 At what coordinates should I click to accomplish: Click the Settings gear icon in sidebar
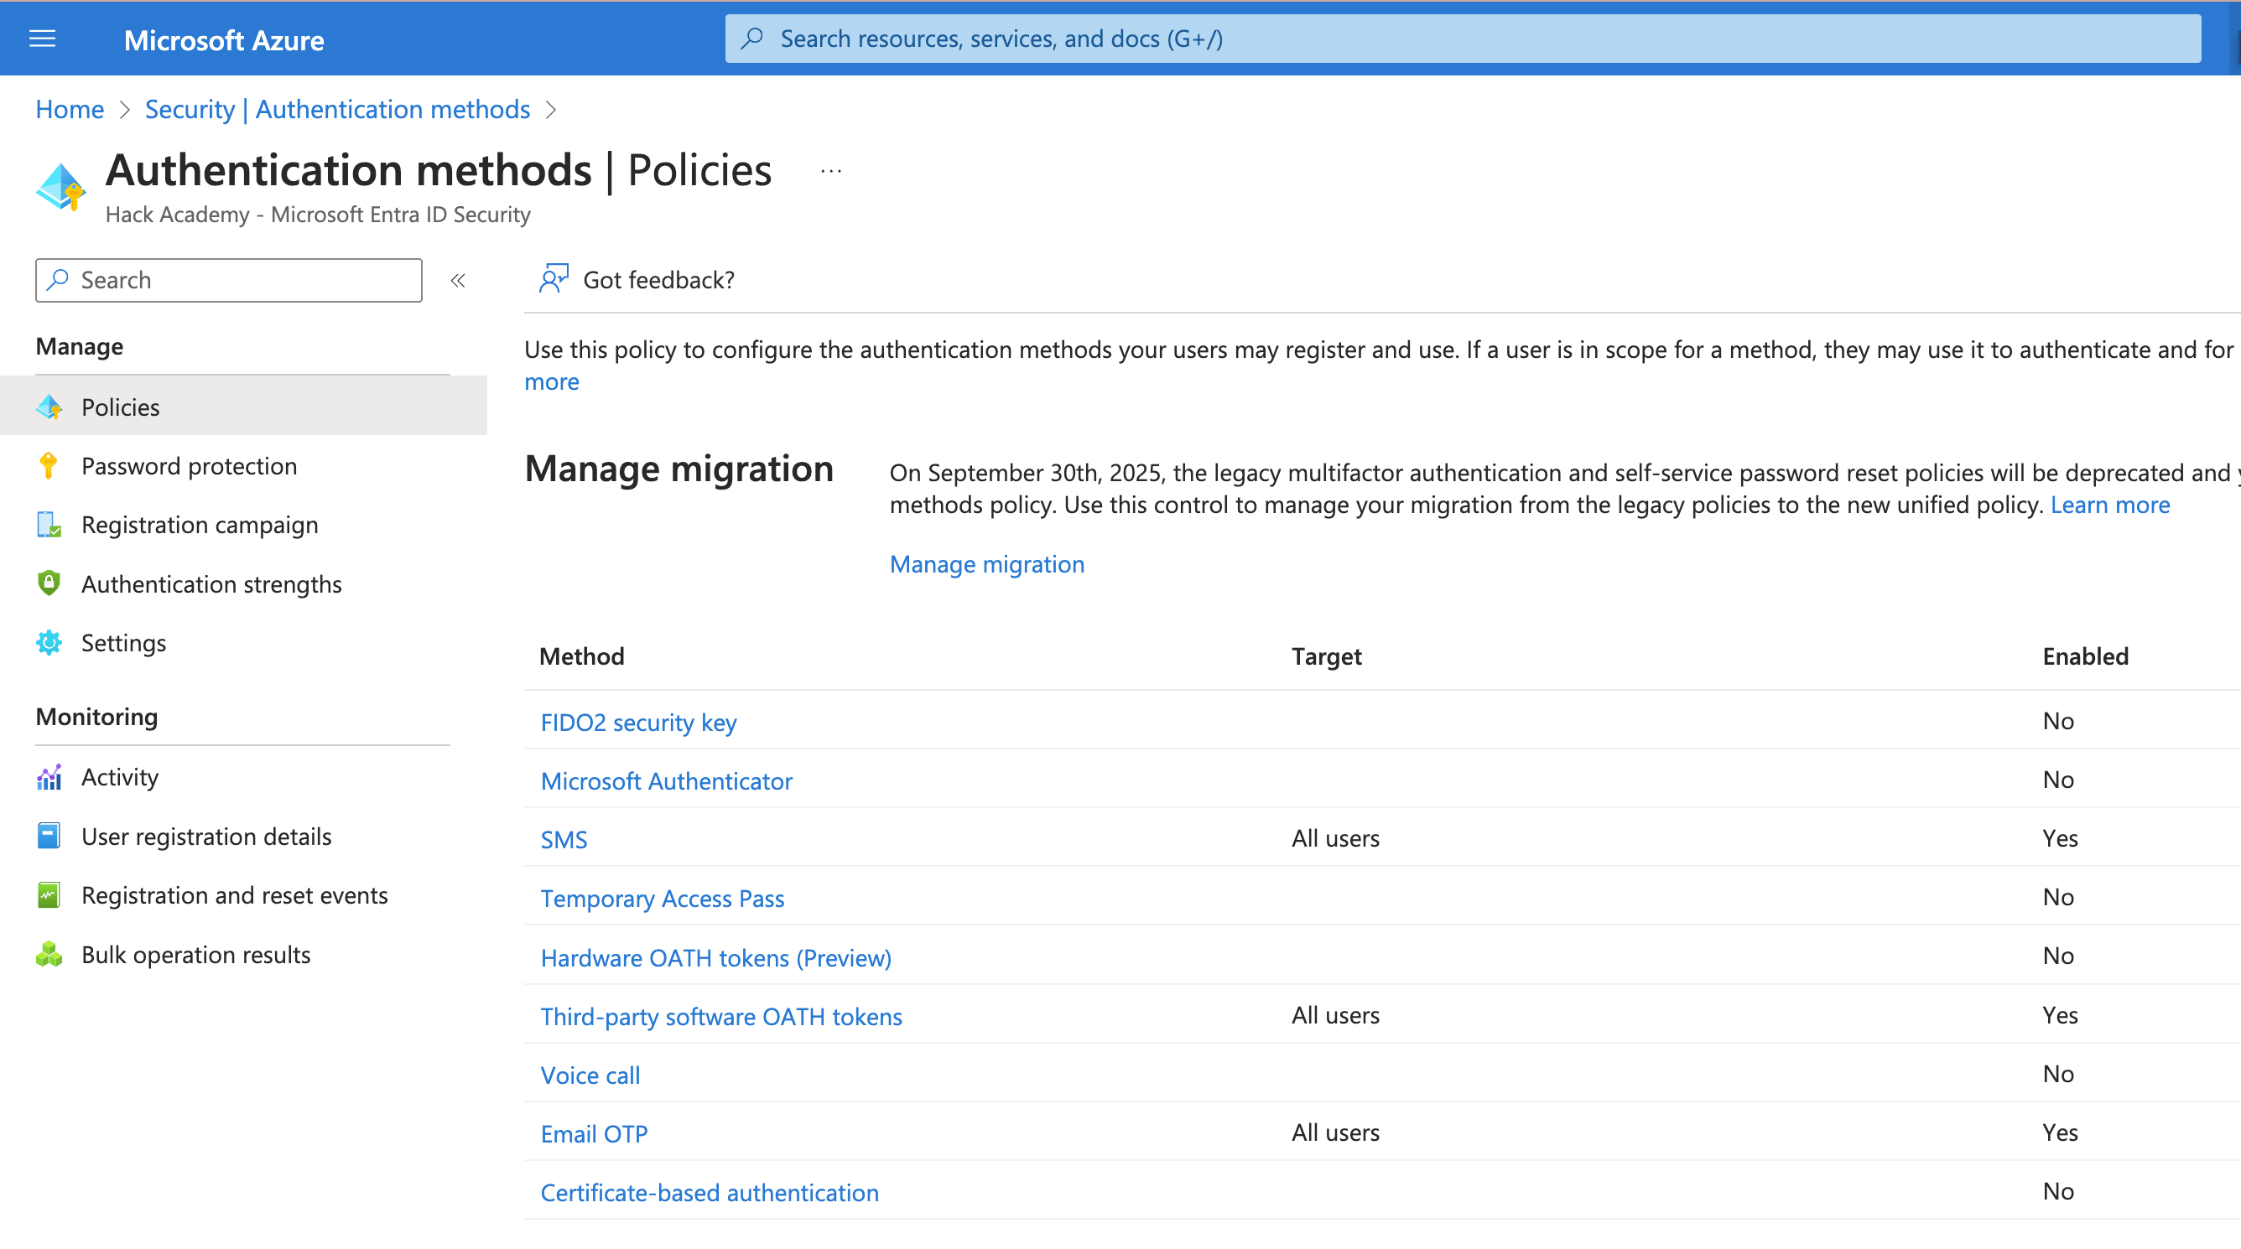coord(49,643)
